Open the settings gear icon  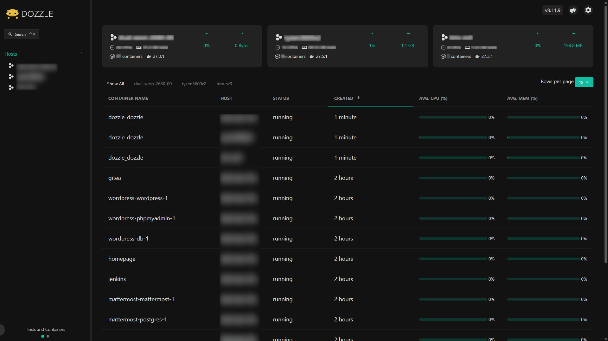click(588, 10)
